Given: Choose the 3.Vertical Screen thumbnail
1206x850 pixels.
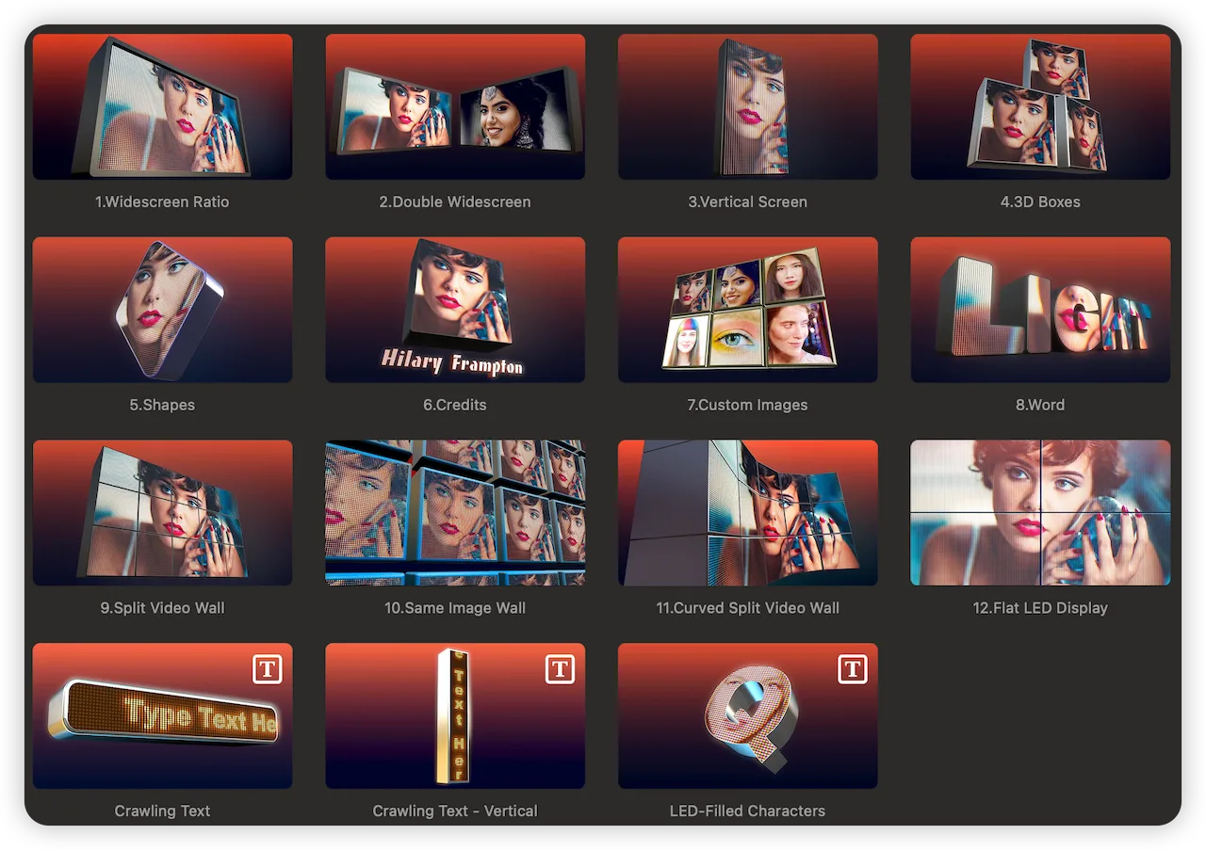Looking at the screenshot, I should click(x=747, y=107).
